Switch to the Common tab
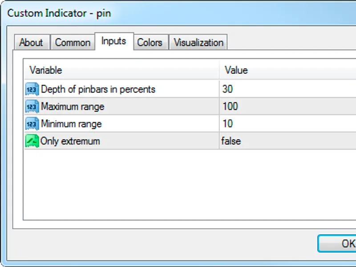 [x=73, y=42]
